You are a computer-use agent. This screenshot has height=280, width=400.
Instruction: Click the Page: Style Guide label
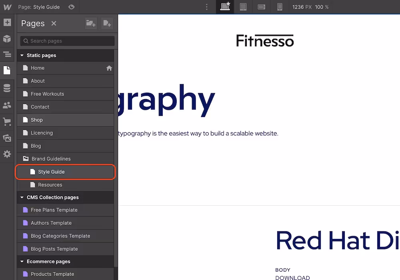coord(39,7)
